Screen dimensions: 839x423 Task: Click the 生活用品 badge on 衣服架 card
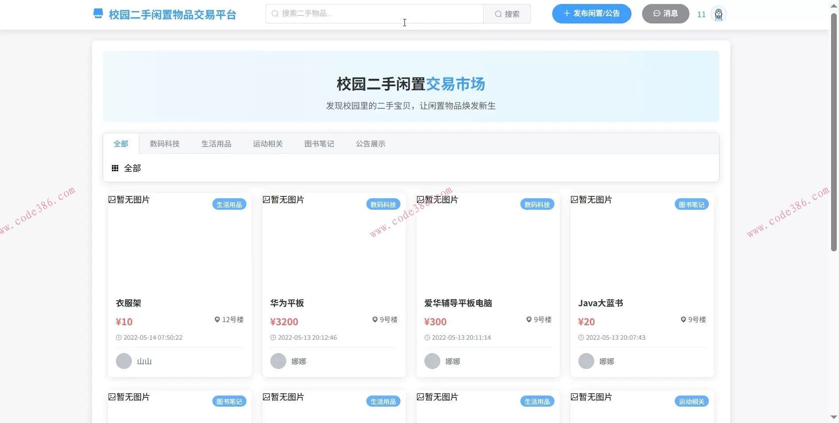(229, 204)
